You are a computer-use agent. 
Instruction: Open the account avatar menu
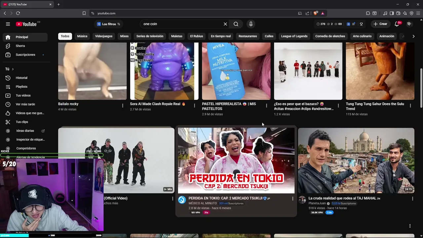(409, 24)
